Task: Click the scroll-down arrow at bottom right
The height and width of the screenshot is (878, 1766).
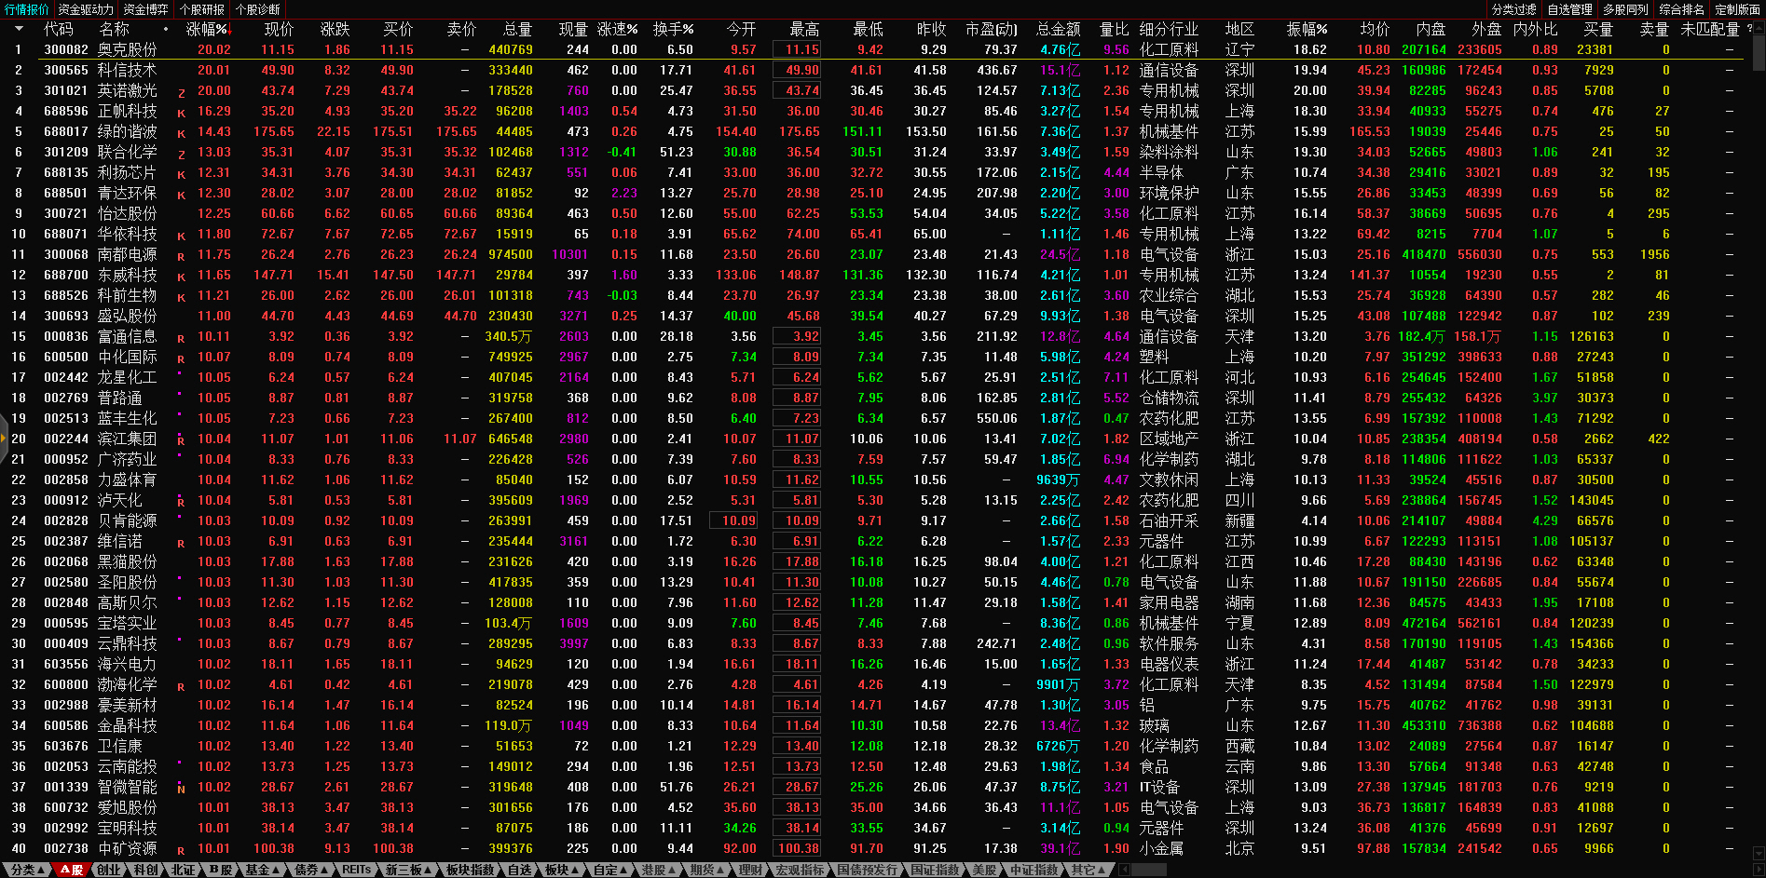Action: [1759, 853]
